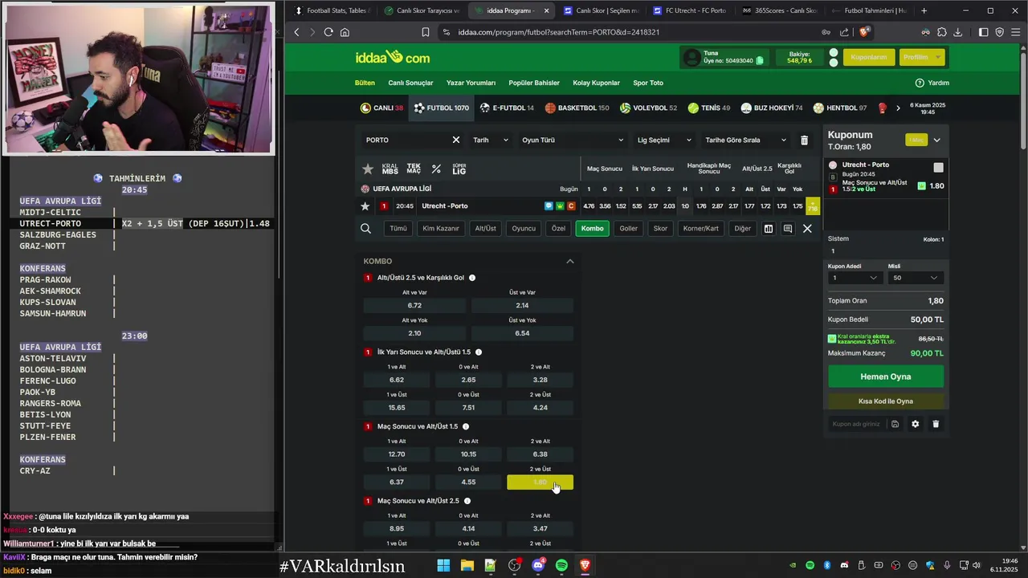Image resolution: width=1028 pixels, height=578 pixels.
Task: Open Popüler Bahisler menu
Action: coord(534,83)
